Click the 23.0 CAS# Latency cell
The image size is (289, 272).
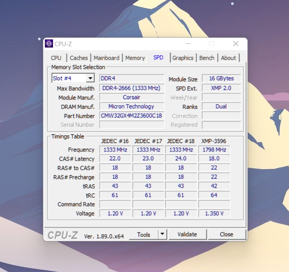[x=148, y=159]
